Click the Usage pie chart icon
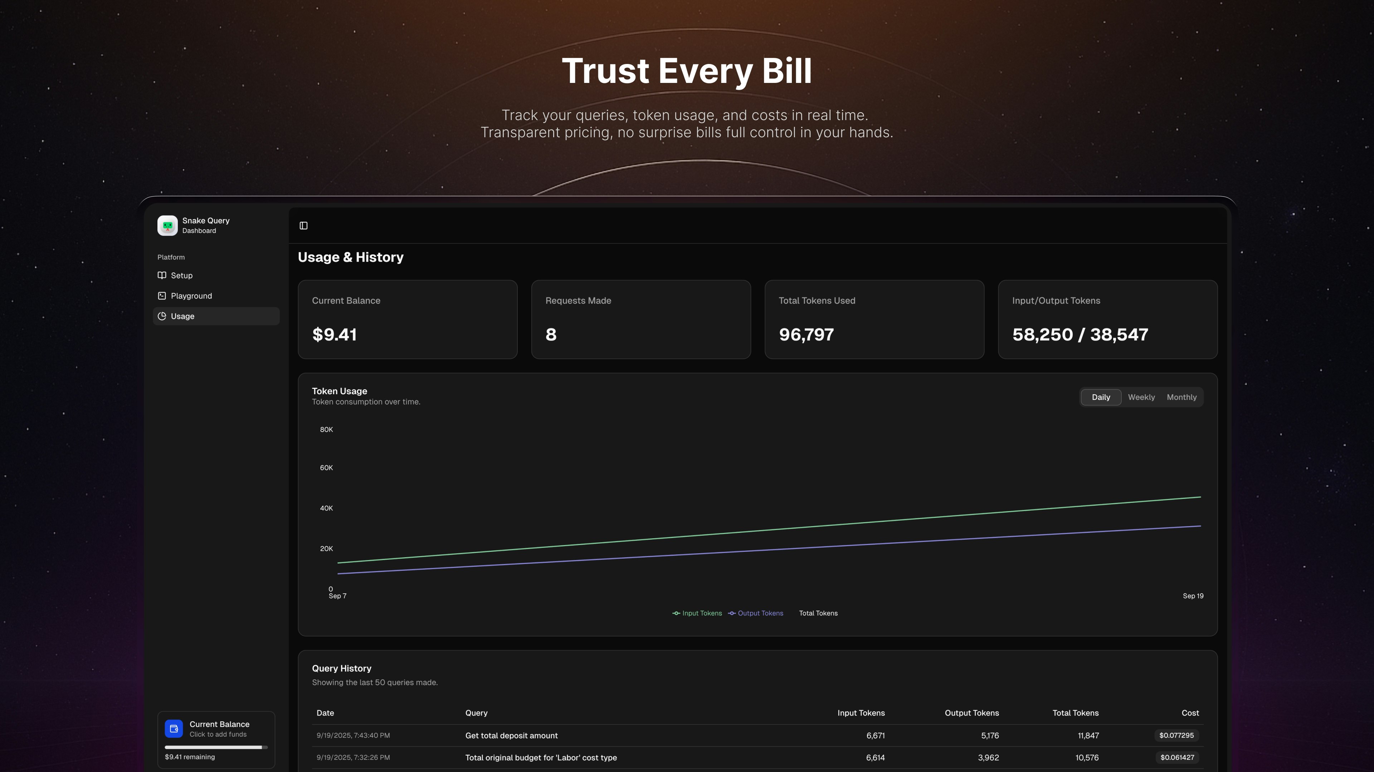The width and height of the screenshot is (1374, 772). point(162,316)
